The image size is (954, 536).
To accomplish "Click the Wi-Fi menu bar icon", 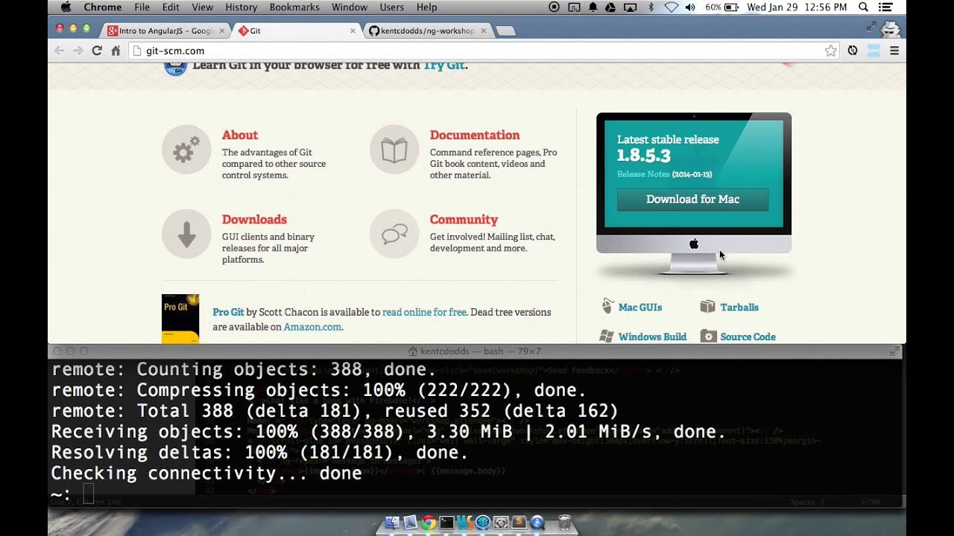I will point(671,7).
